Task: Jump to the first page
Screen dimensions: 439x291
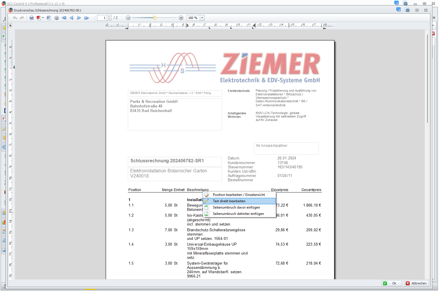Action: pos(64,18)
